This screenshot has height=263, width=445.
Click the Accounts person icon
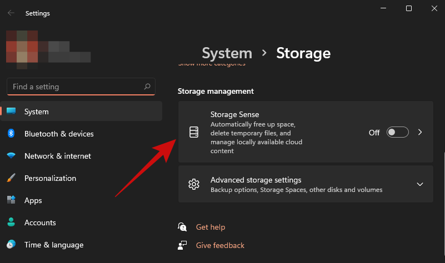pyautogui.click(x=11, y=222)
